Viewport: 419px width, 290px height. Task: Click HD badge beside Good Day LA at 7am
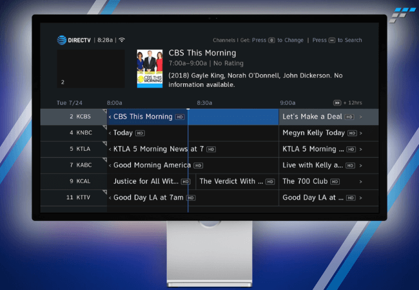pos(191,198)
